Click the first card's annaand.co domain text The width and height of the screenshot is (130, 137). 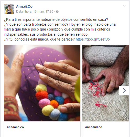(x=15, y=127)
